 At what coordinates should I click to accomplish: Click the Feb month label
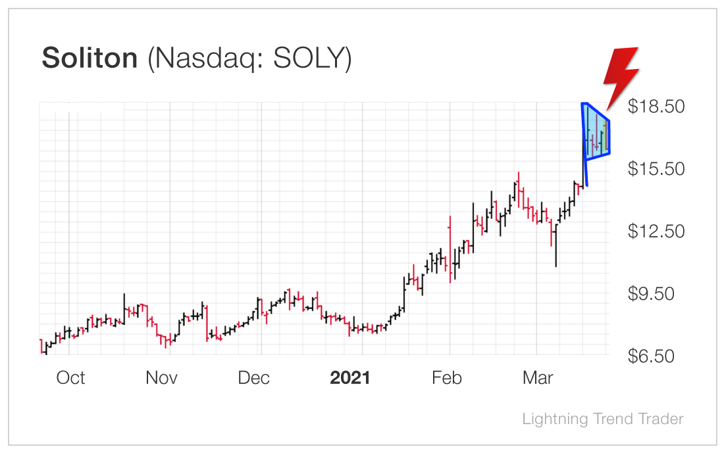click(447, 378)
